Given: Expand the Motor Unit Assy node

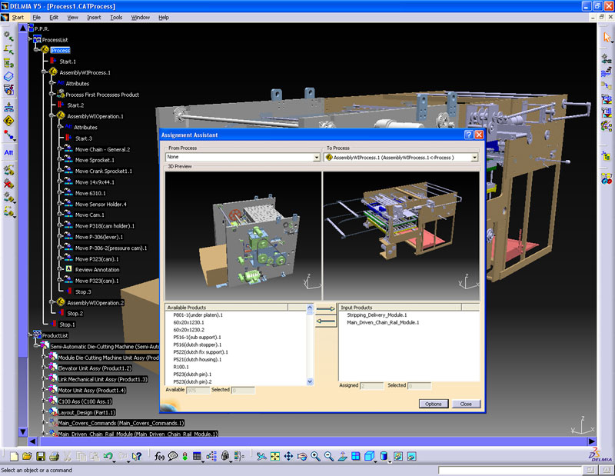Looking at the screenshot, I should tap(44, 390).
